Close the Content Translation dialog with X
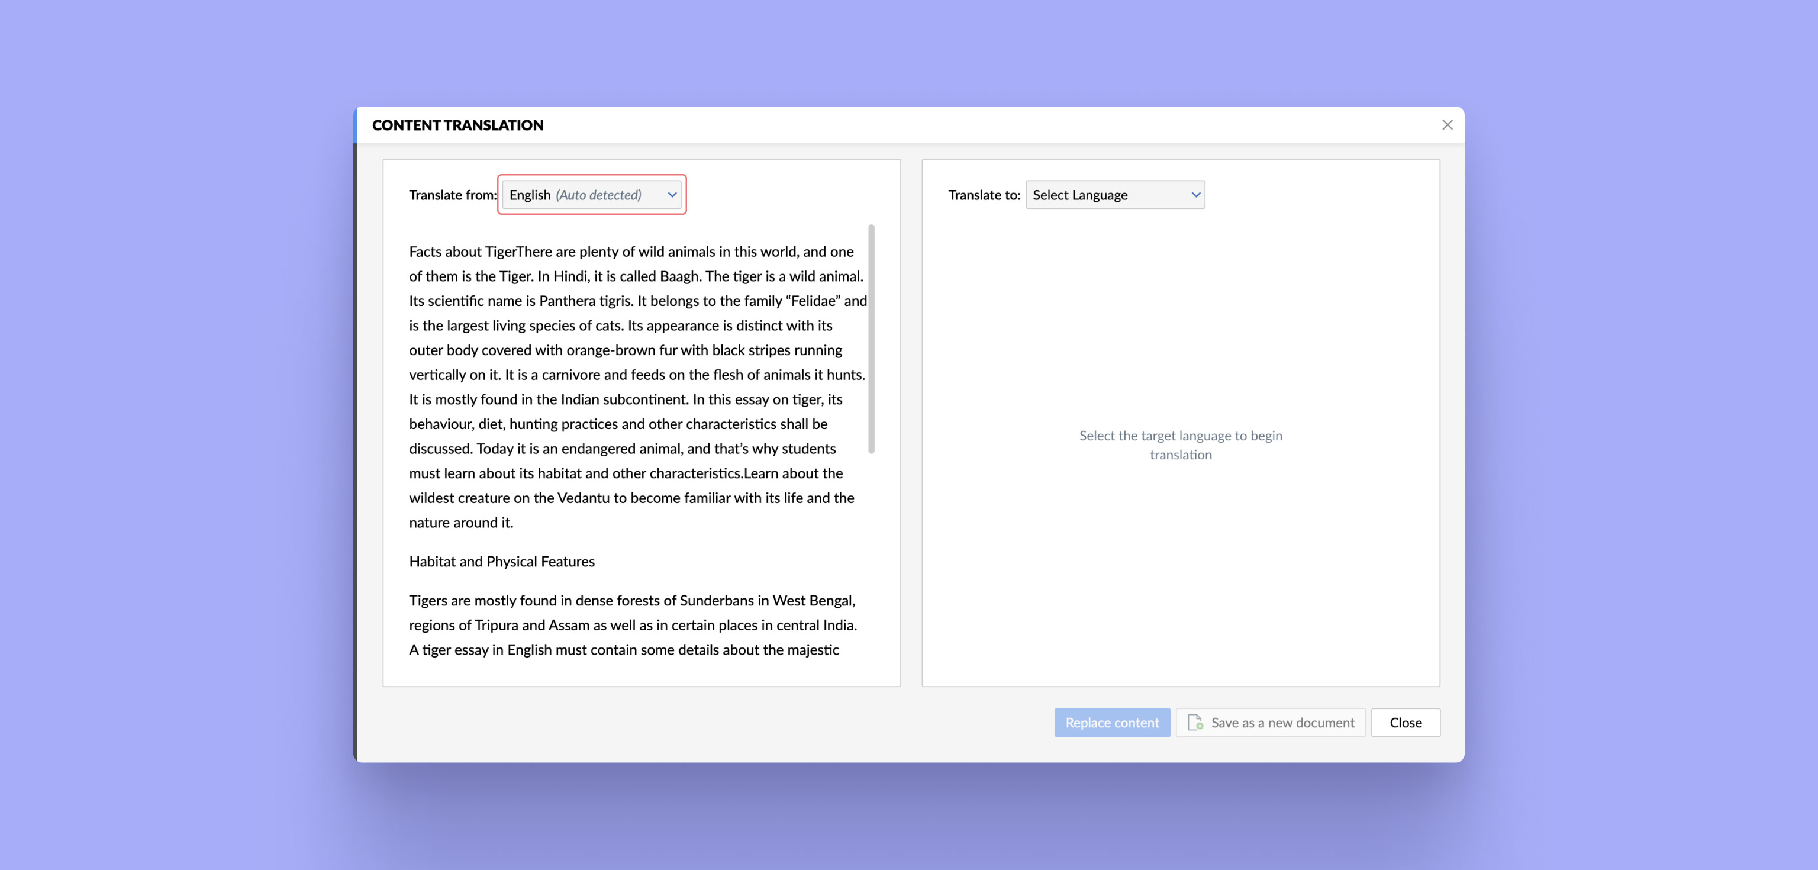The image size is (1818, 870). 1447,125
